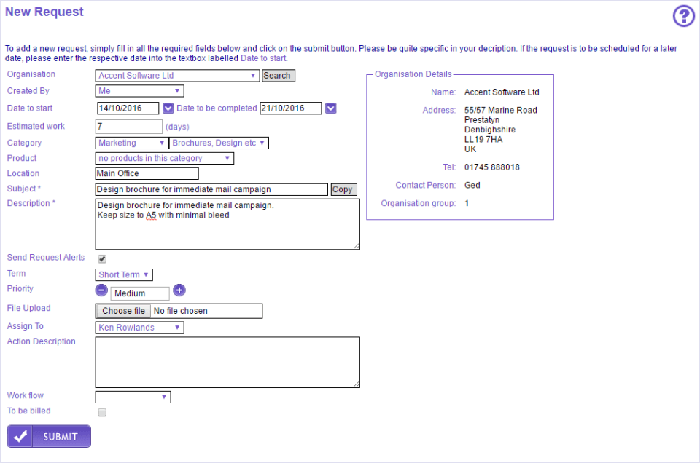Expand the empty Work flow dropdown
This screenshot has width=700, height=463.
[x=133, y=397]
